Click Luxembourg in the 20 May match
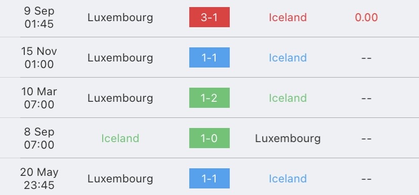The height and width of the screenshot is (195, 419). [120, 179]
